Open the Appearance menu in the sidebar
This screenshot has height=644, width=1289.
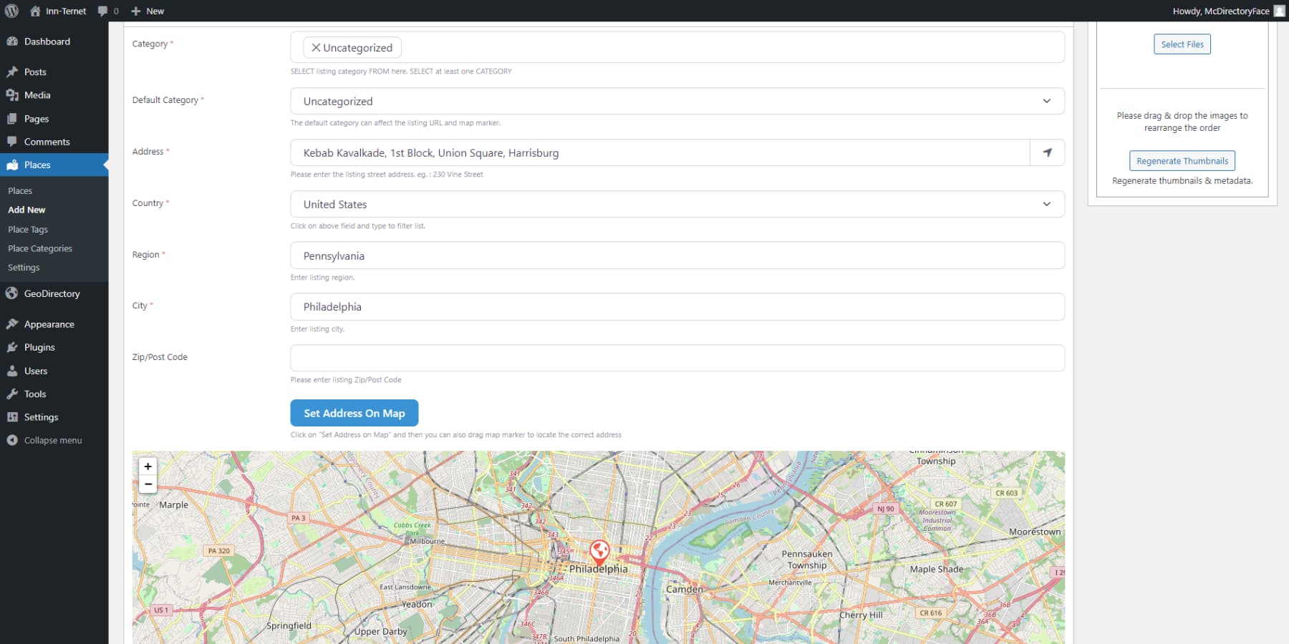click(49, 323)
